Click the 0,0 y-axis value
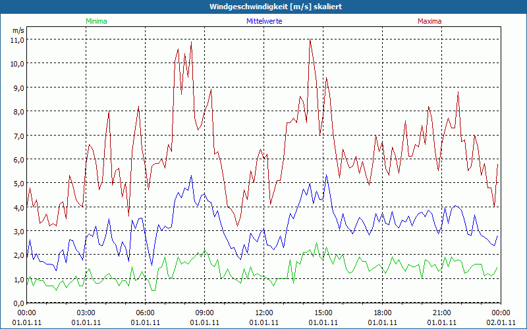Viewport: 527px width, 329px height. tap(18, 303)
